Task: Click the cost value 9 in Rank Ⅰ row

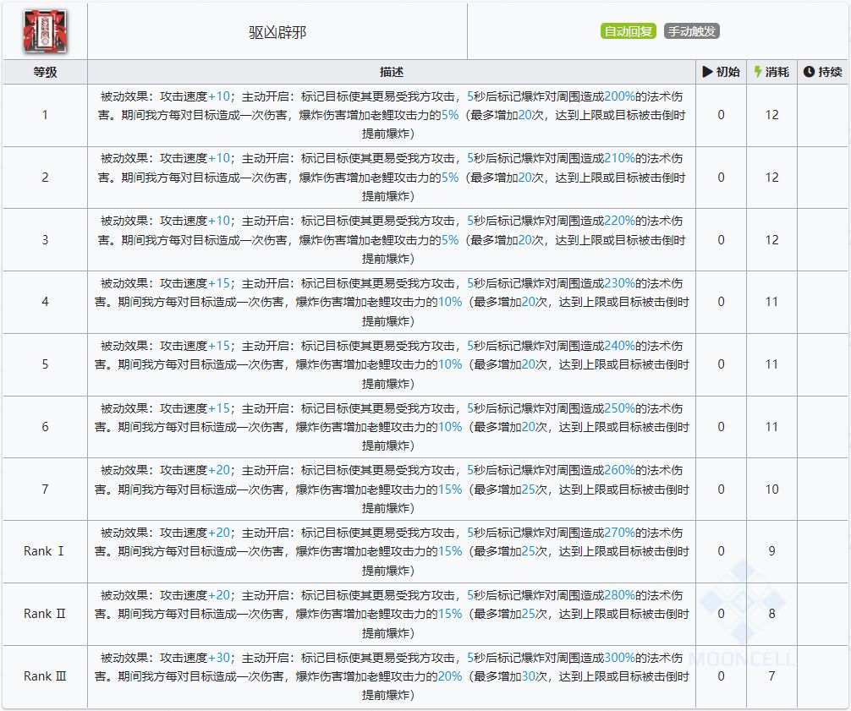Action: [x=771, y=551]
